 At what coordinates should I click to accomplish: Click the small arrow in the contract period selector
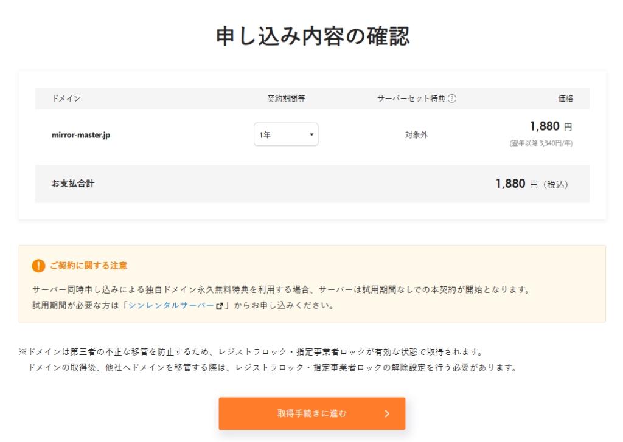311,134
